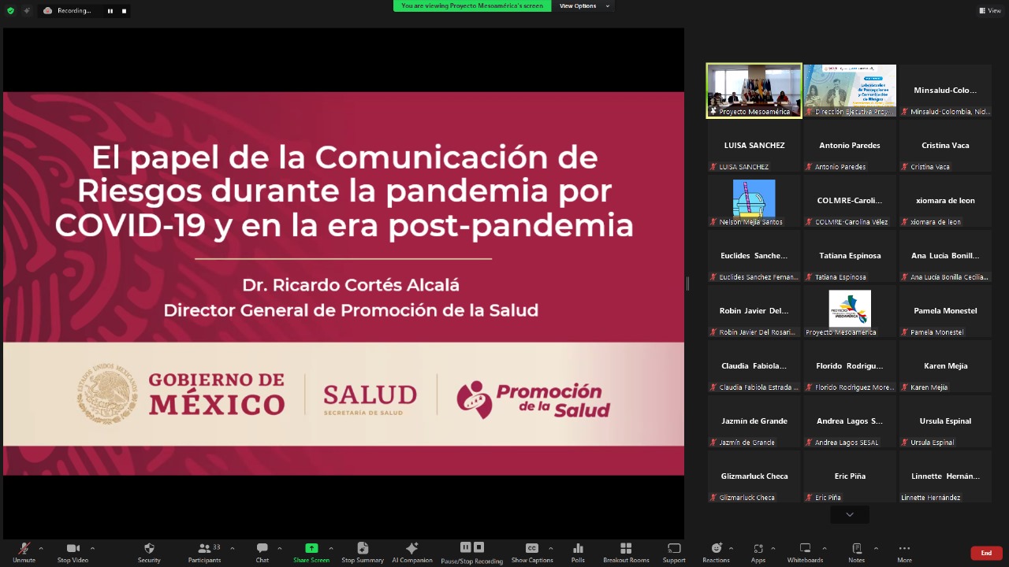
Task: Open Reactions smiley icon
Action: point(716,548)
